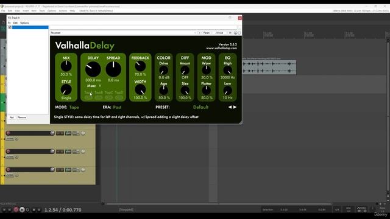Open the Options menu in FX window
The height and width of the screenshot is (219, 390).
click(24, 23)
